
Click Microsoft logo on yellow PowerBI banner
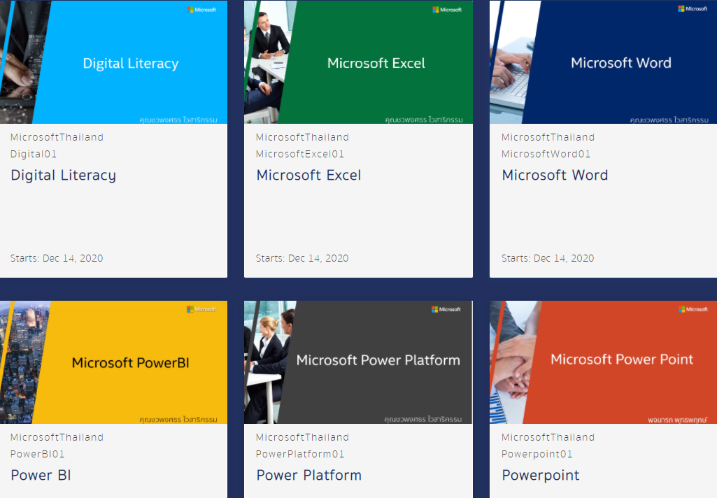point(201,309)
